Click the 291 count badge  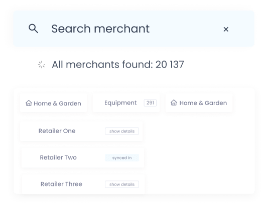click(150, 102)
